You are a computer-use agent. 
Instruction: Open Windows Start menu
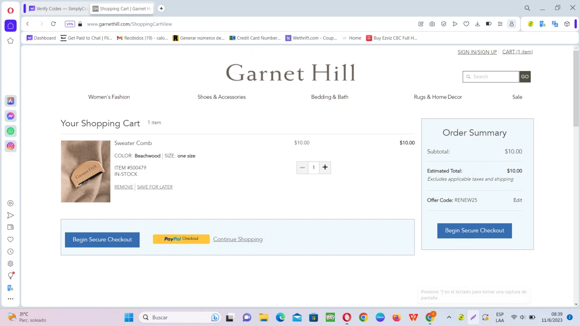click(129, 318)
